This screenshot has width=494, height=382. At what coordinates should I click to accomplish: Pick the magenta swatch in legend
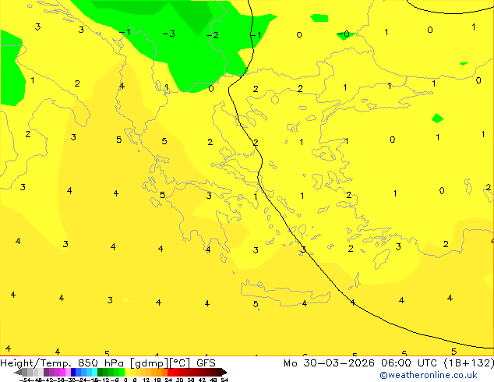62,372
